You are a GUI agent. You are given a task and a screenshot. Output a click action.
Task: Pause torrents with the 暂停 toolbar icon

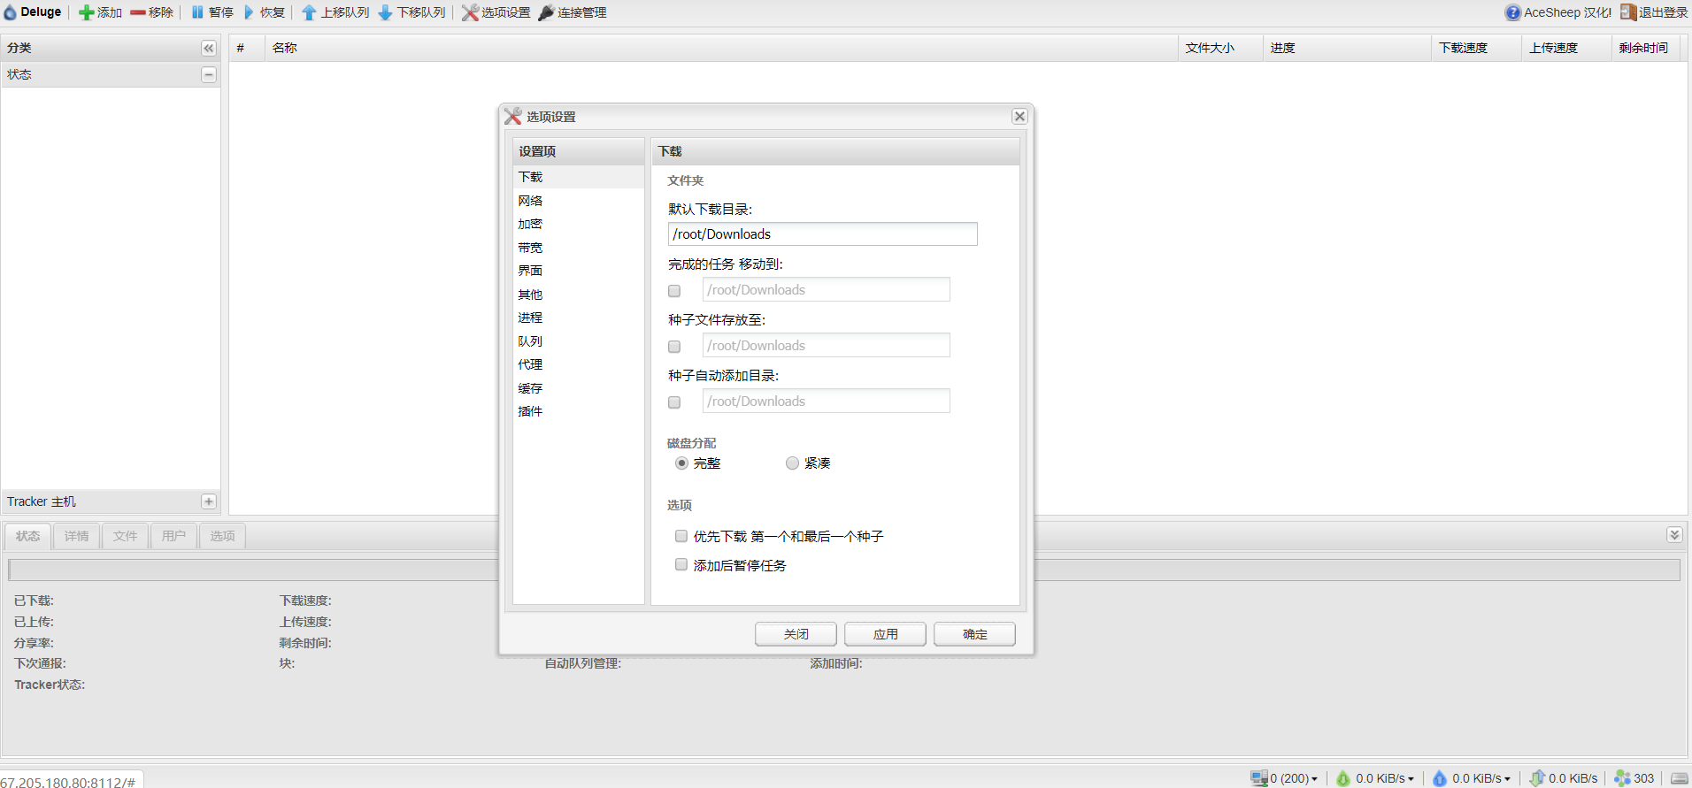[197, 12]
